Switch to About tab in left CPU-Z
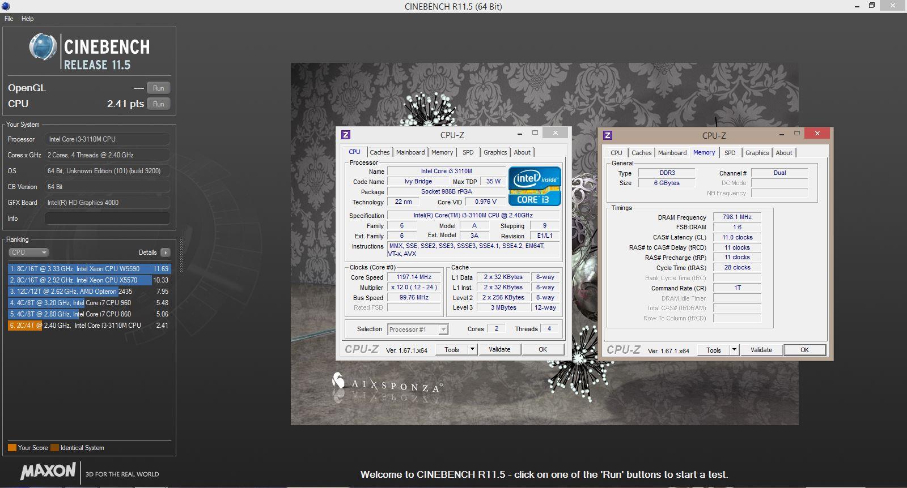This screenshot has width=907, height=488. tap(522, 152)
